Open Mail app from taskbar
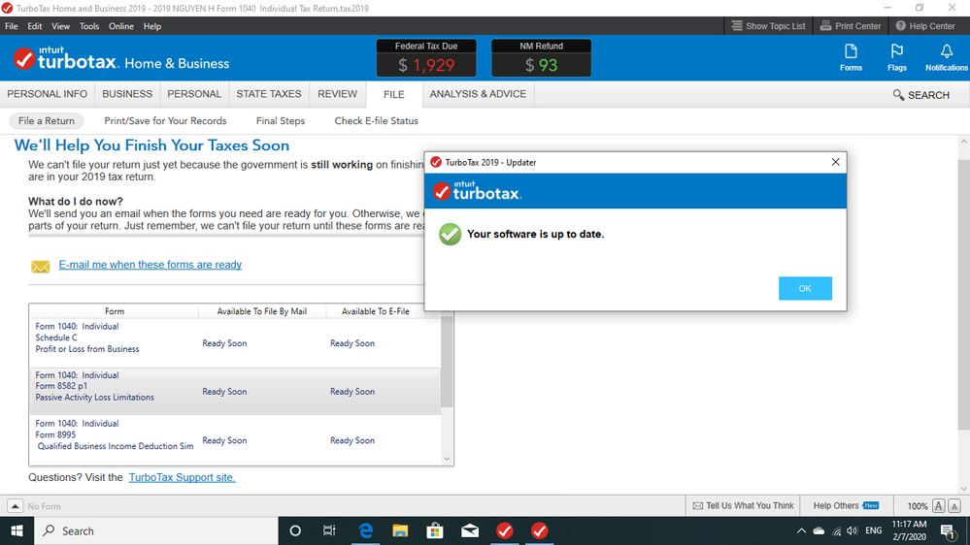Screen dimensions: 970x545 tap(470, 530)
